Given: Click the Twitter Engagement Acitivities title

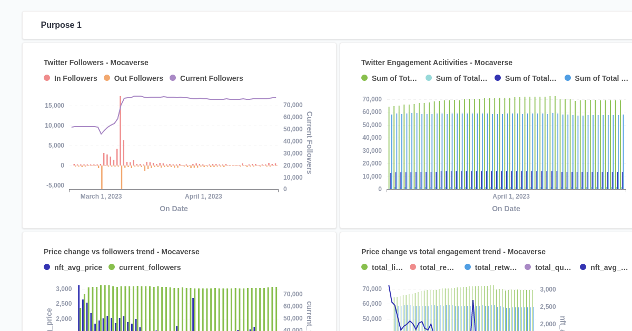Looking at the screenshot, I should pos(437,63).
